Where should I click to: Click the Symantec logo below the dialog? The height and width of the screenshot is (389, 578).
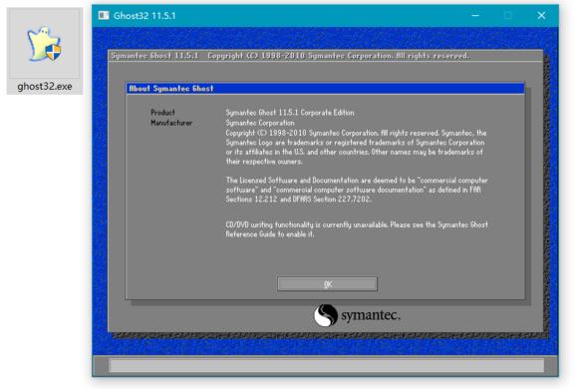(x=357, y=315)
